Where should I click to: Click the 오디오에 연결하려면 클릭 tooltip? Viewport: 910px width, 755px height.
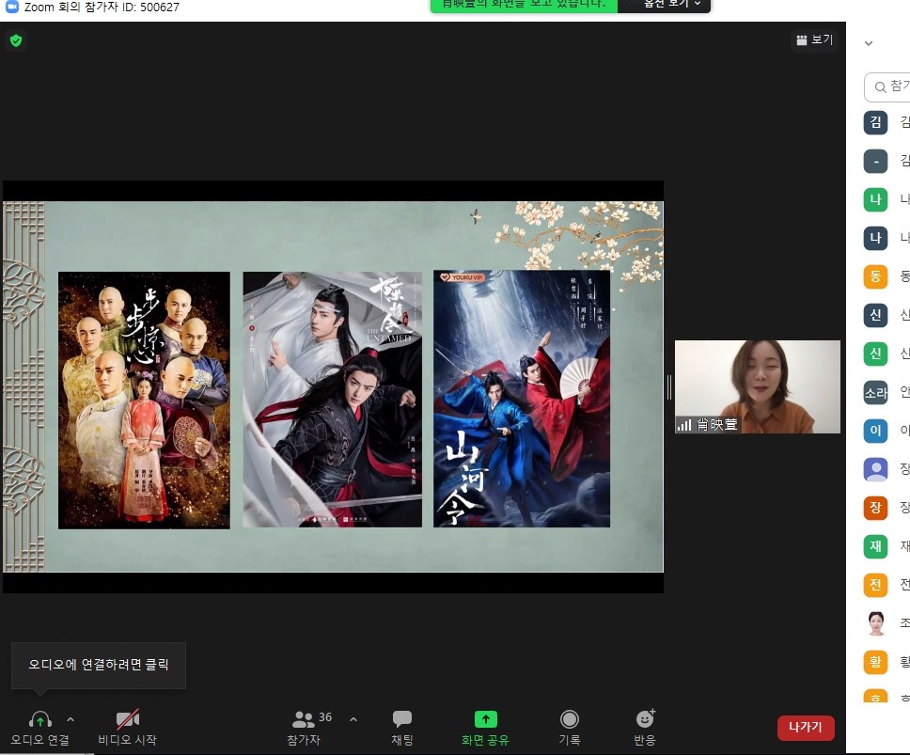point(99,666)
